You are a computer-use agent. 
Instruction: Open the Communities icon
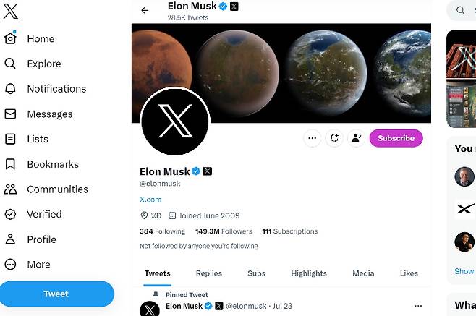click(x=10, y=189)
